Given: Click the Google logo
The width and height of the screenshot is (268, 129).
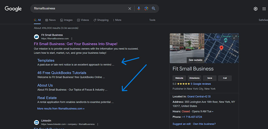Looking at the screenshot, I should point(13,9).
